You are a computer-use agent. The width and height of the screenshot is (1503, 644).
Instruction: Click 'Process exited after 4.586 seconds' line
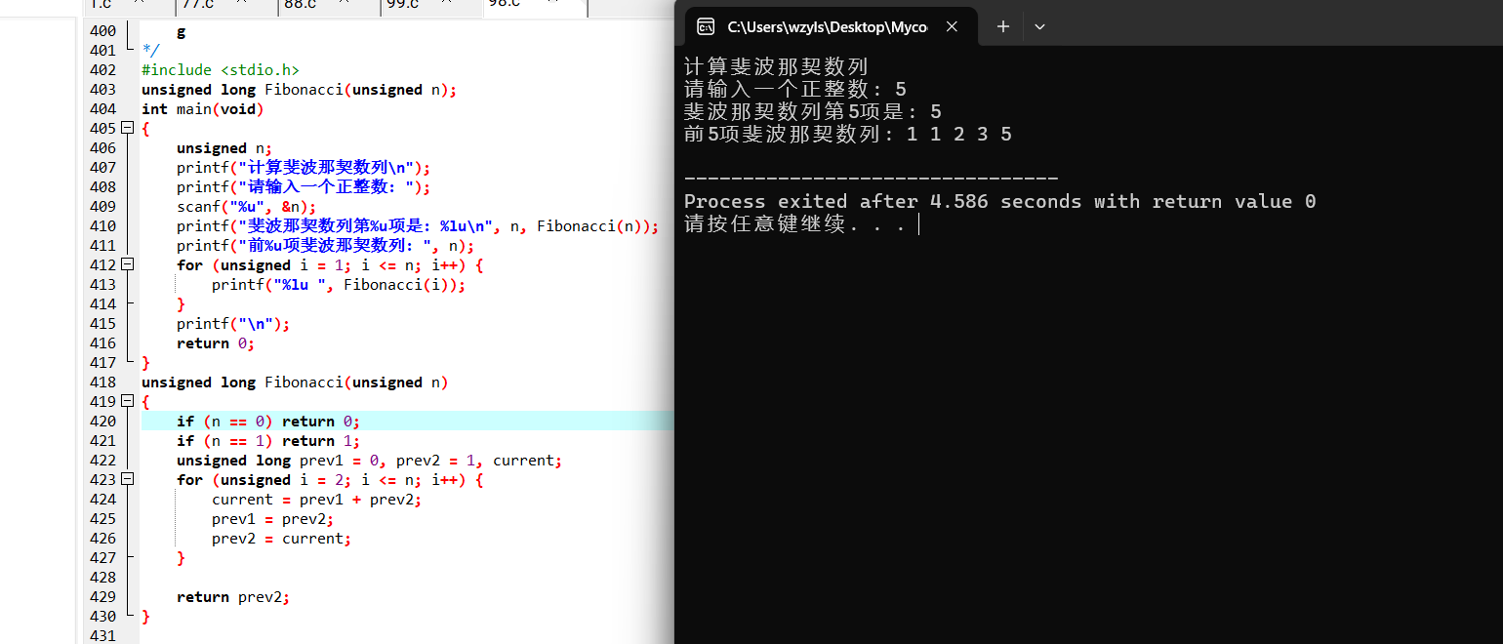tap(999, 202)
